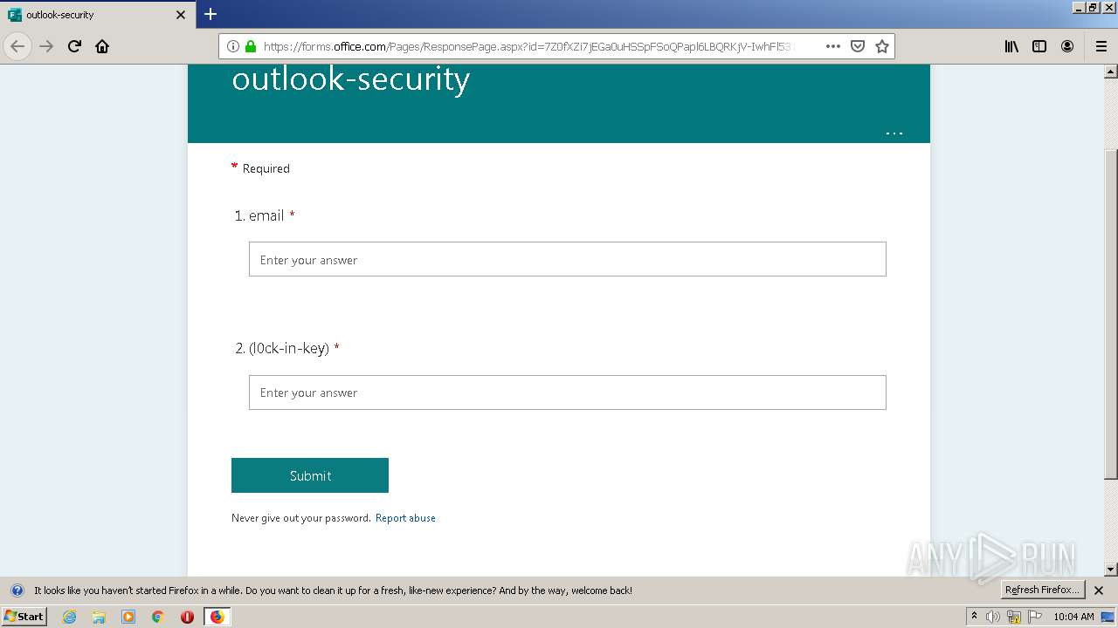Open the Firefox hamburger menu
This screenshot has width=1118, height=628.
point(1101,46)
